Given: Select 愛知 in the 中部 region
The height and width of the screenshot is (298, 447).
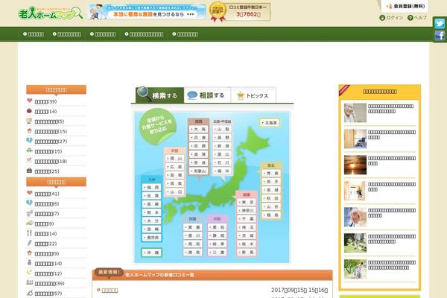Looking at the screenshot, I should (x=218, y=227).
